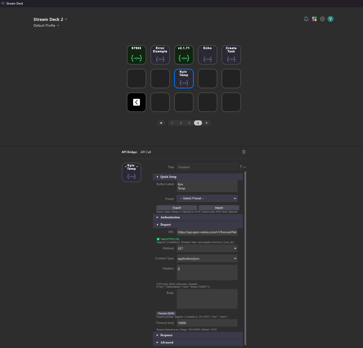The height and width of the screenshot is (348, 363).
Task: Open the Select Preset dropdown
Action: 207,198
